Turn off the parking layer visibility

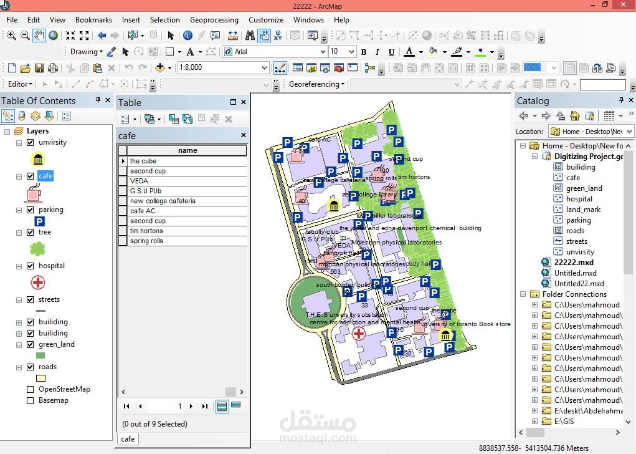pyautogui.click(x=31, y=210)
